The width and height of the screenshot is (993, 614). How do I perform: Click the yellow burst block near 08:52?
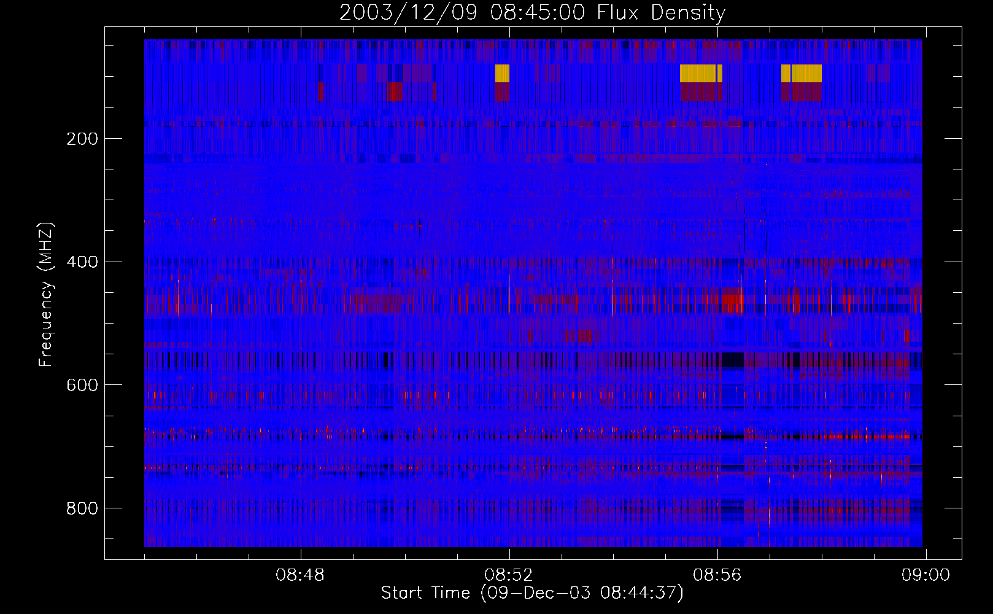(502, 73)
